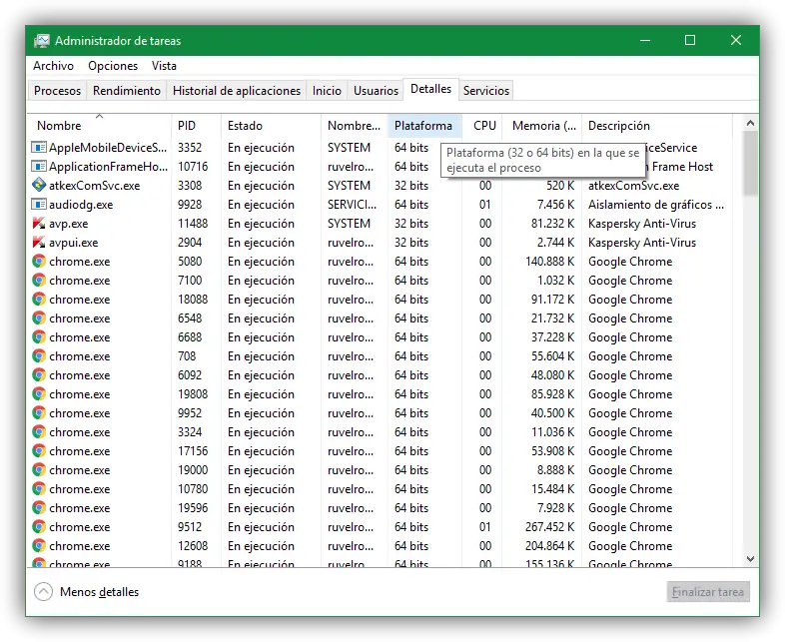785x642 pixels.
Task: Sort processes by Nombre column header
Action: click(60, 126)
